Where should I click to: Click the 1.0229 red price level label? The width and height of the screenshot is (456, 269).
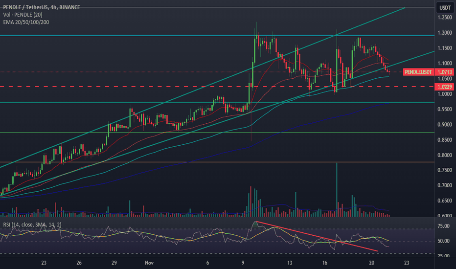(444, 87)
